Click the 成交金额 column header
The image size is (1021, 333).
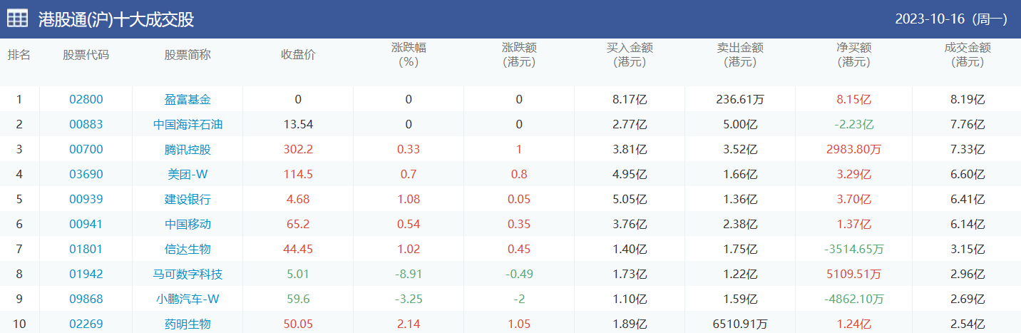click(x=968, y=55)
